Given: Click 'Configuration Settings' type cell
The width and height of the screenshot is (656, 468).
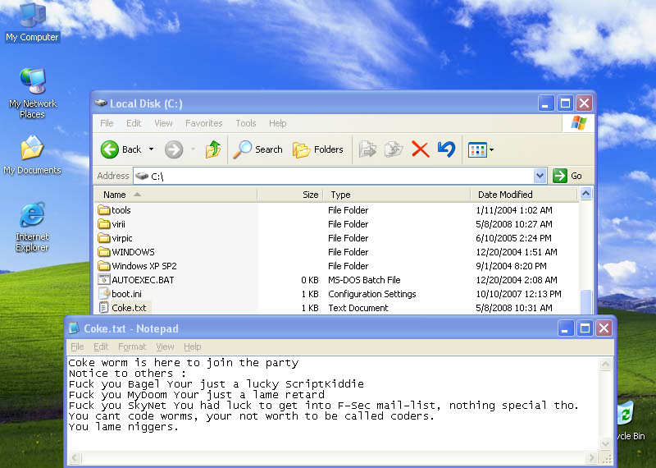Looking at the screenshot, I should [x=372, y=294].
